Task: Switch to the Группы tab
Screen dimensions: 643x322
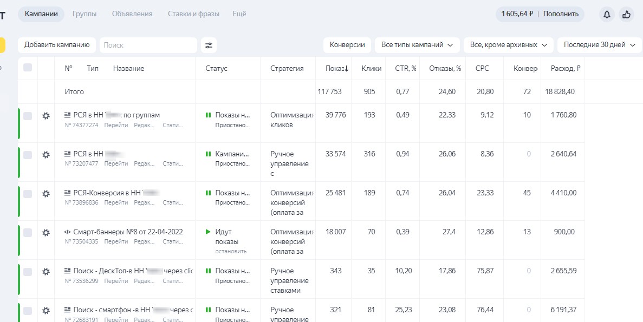Action: click(x=85, y=14)
